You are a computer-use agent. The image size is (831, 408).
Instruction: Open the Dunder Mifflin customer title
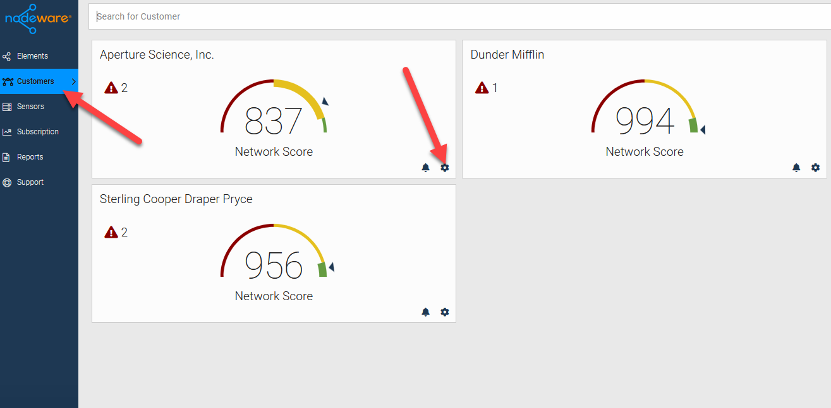(507, 55)
